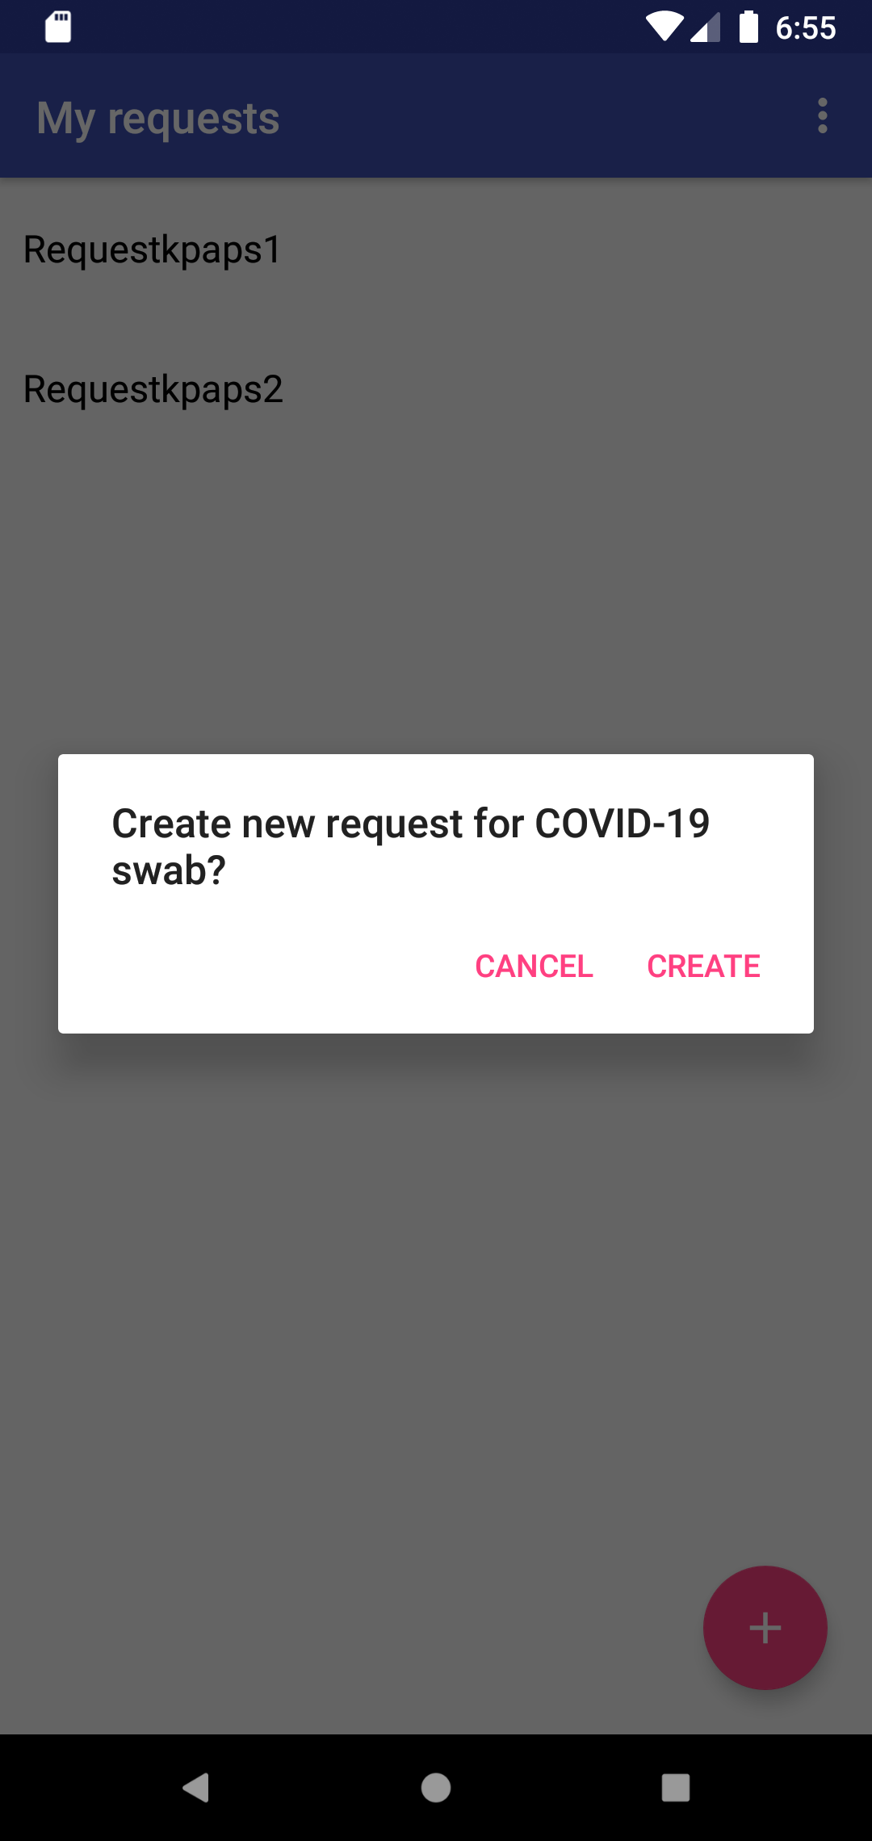Tap the CREATE button in dialog
The height and width of the screenshot is (1841, 872).
pos(703,966)
